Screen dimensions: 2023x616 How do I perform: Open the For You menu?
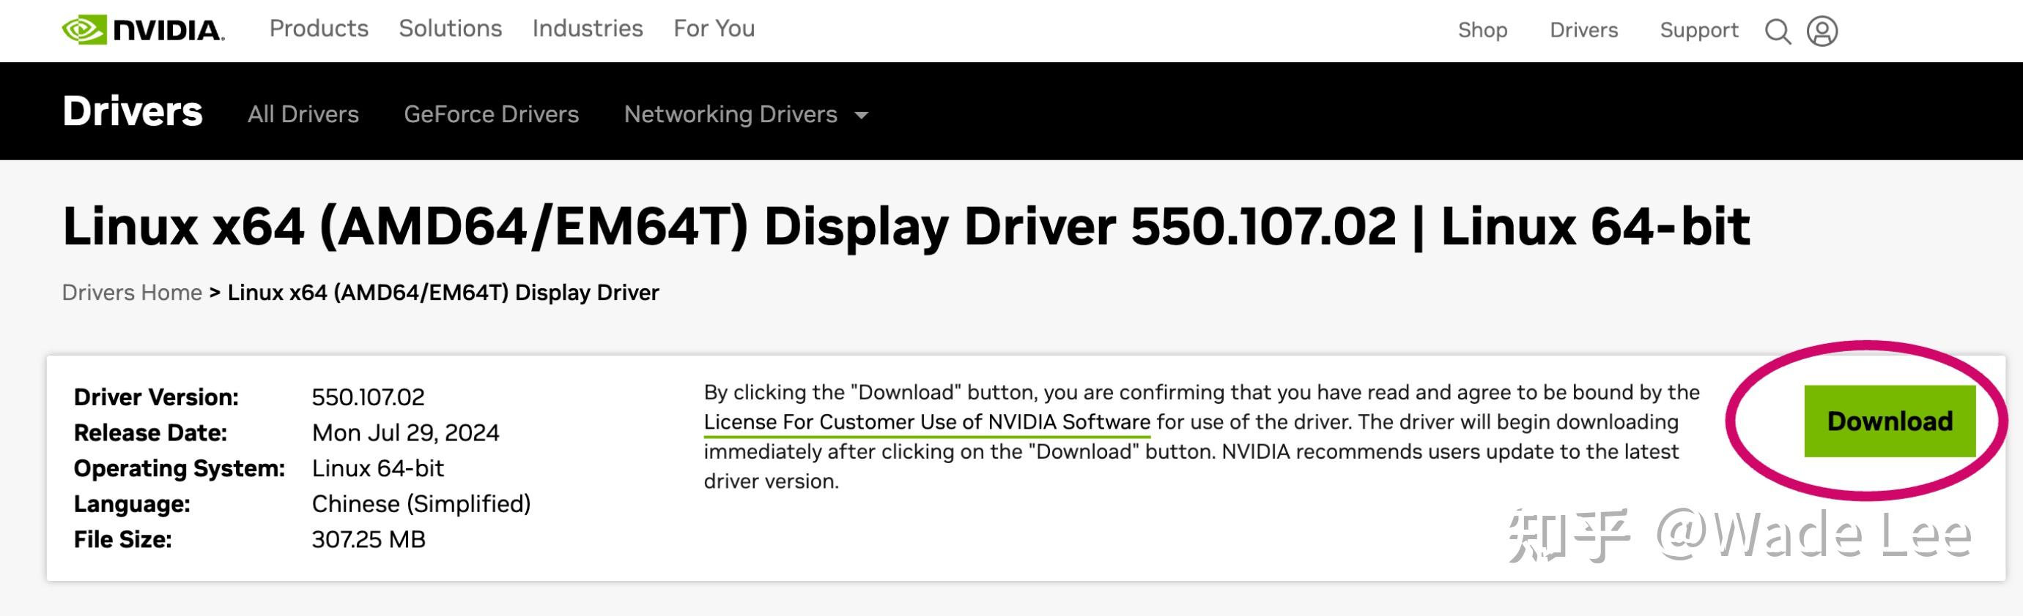click(714, 29)
